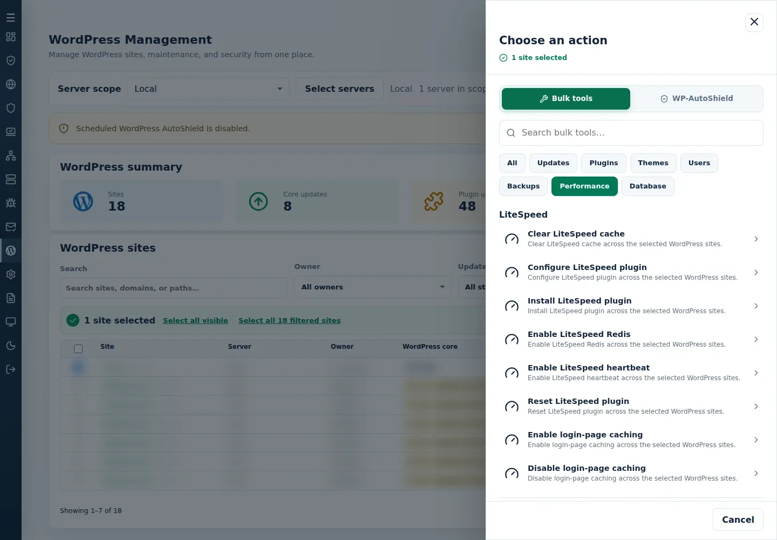The height and width of the screenshot is (540, 777).
Task: Click the Select all visible link
Action: pyautogui.click(x=195, y=320)
